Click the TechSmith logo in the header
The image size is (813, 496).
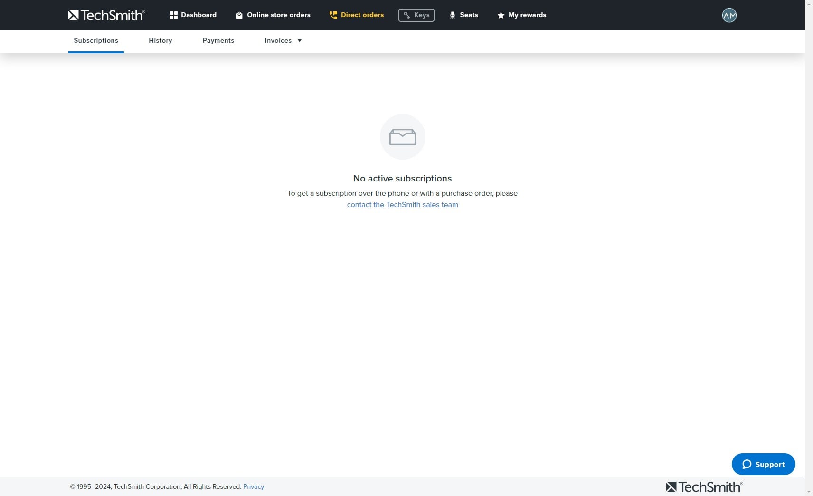(x=106, y=15)
